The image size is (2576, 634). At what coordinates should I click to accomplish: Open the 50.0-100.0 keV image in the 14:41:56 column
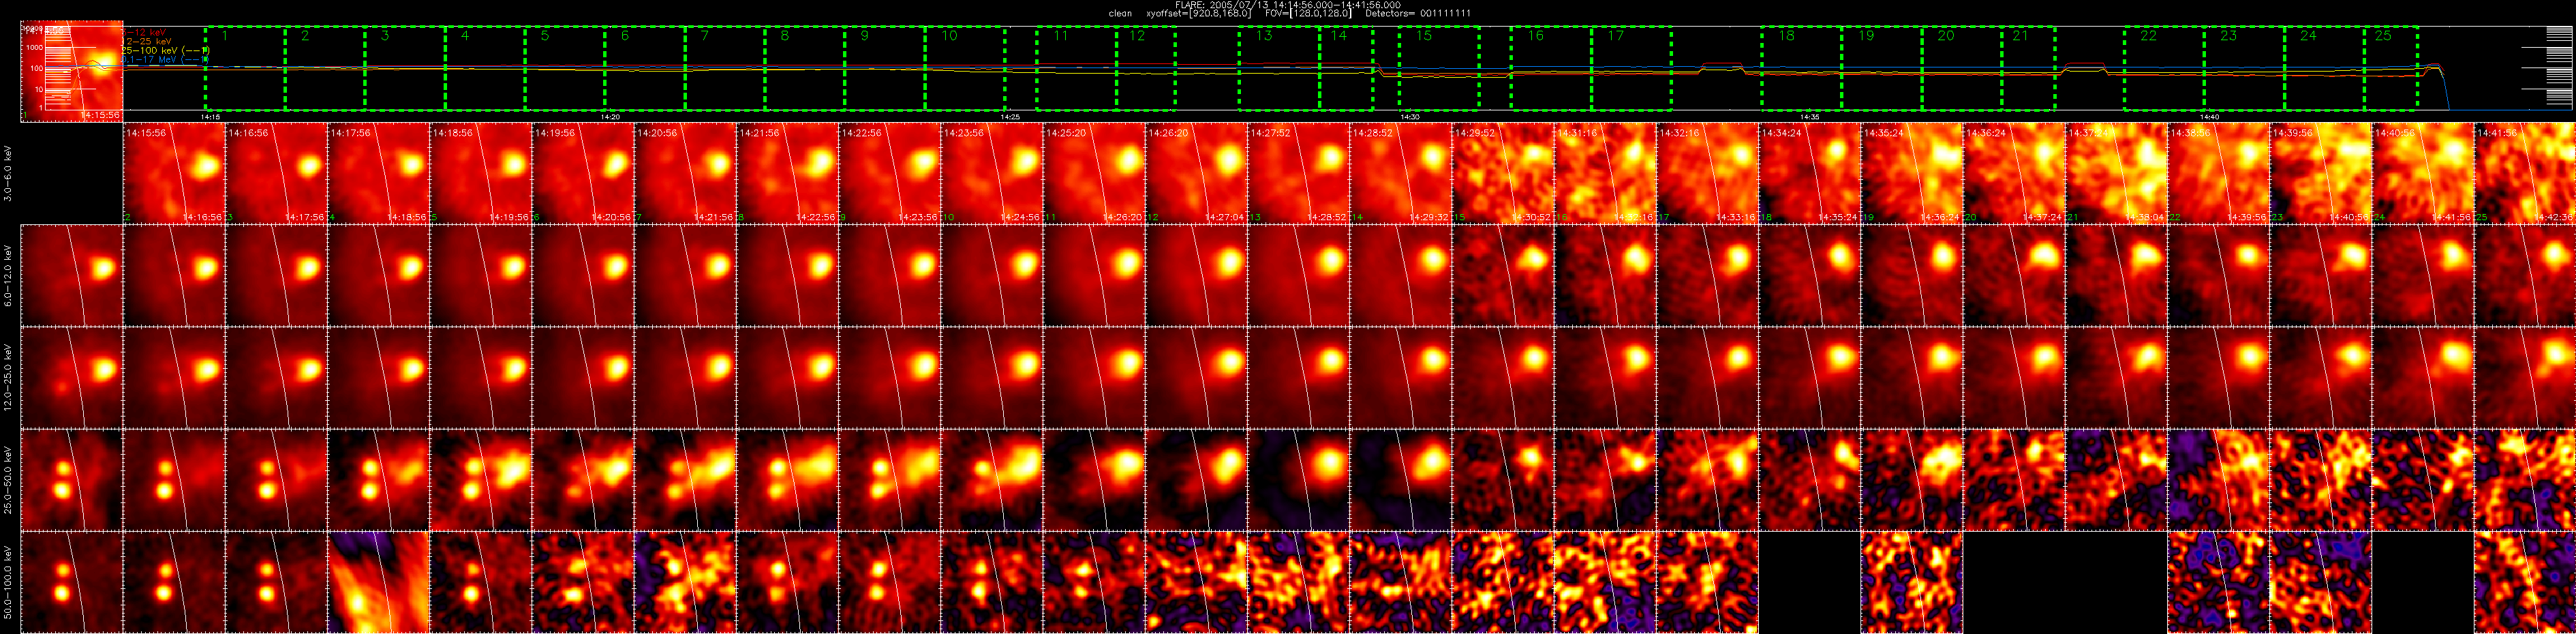tap(2525, 582)
